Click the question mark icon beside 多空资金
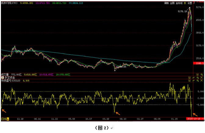Image resolution: width=205 pixels, height=133 pixels. (3, 78)
